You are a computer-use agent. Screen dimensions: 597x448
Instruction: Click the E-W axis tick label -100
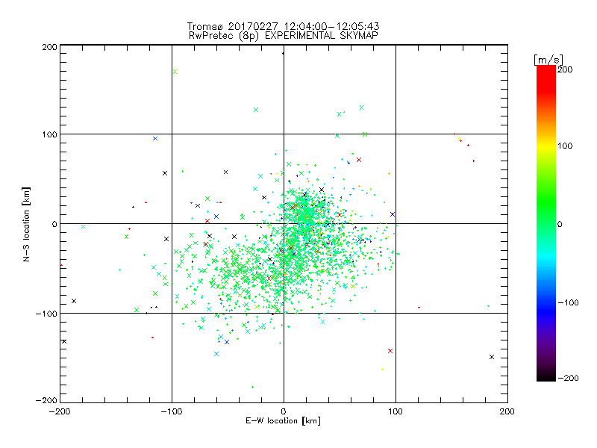click(x=172, y=411)
